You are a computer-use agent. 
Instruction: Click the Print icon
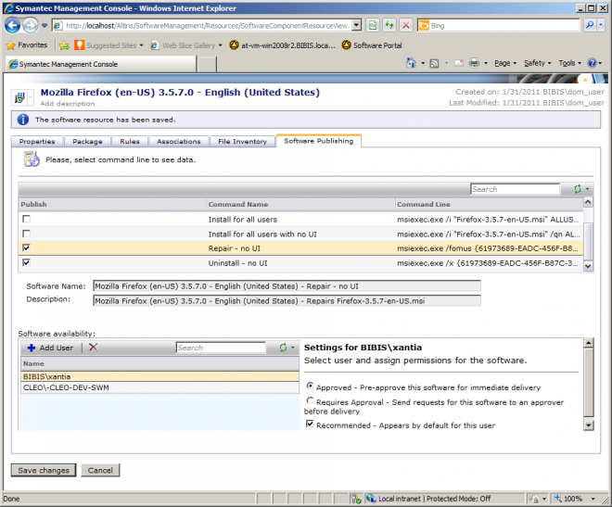click(474, 63)
